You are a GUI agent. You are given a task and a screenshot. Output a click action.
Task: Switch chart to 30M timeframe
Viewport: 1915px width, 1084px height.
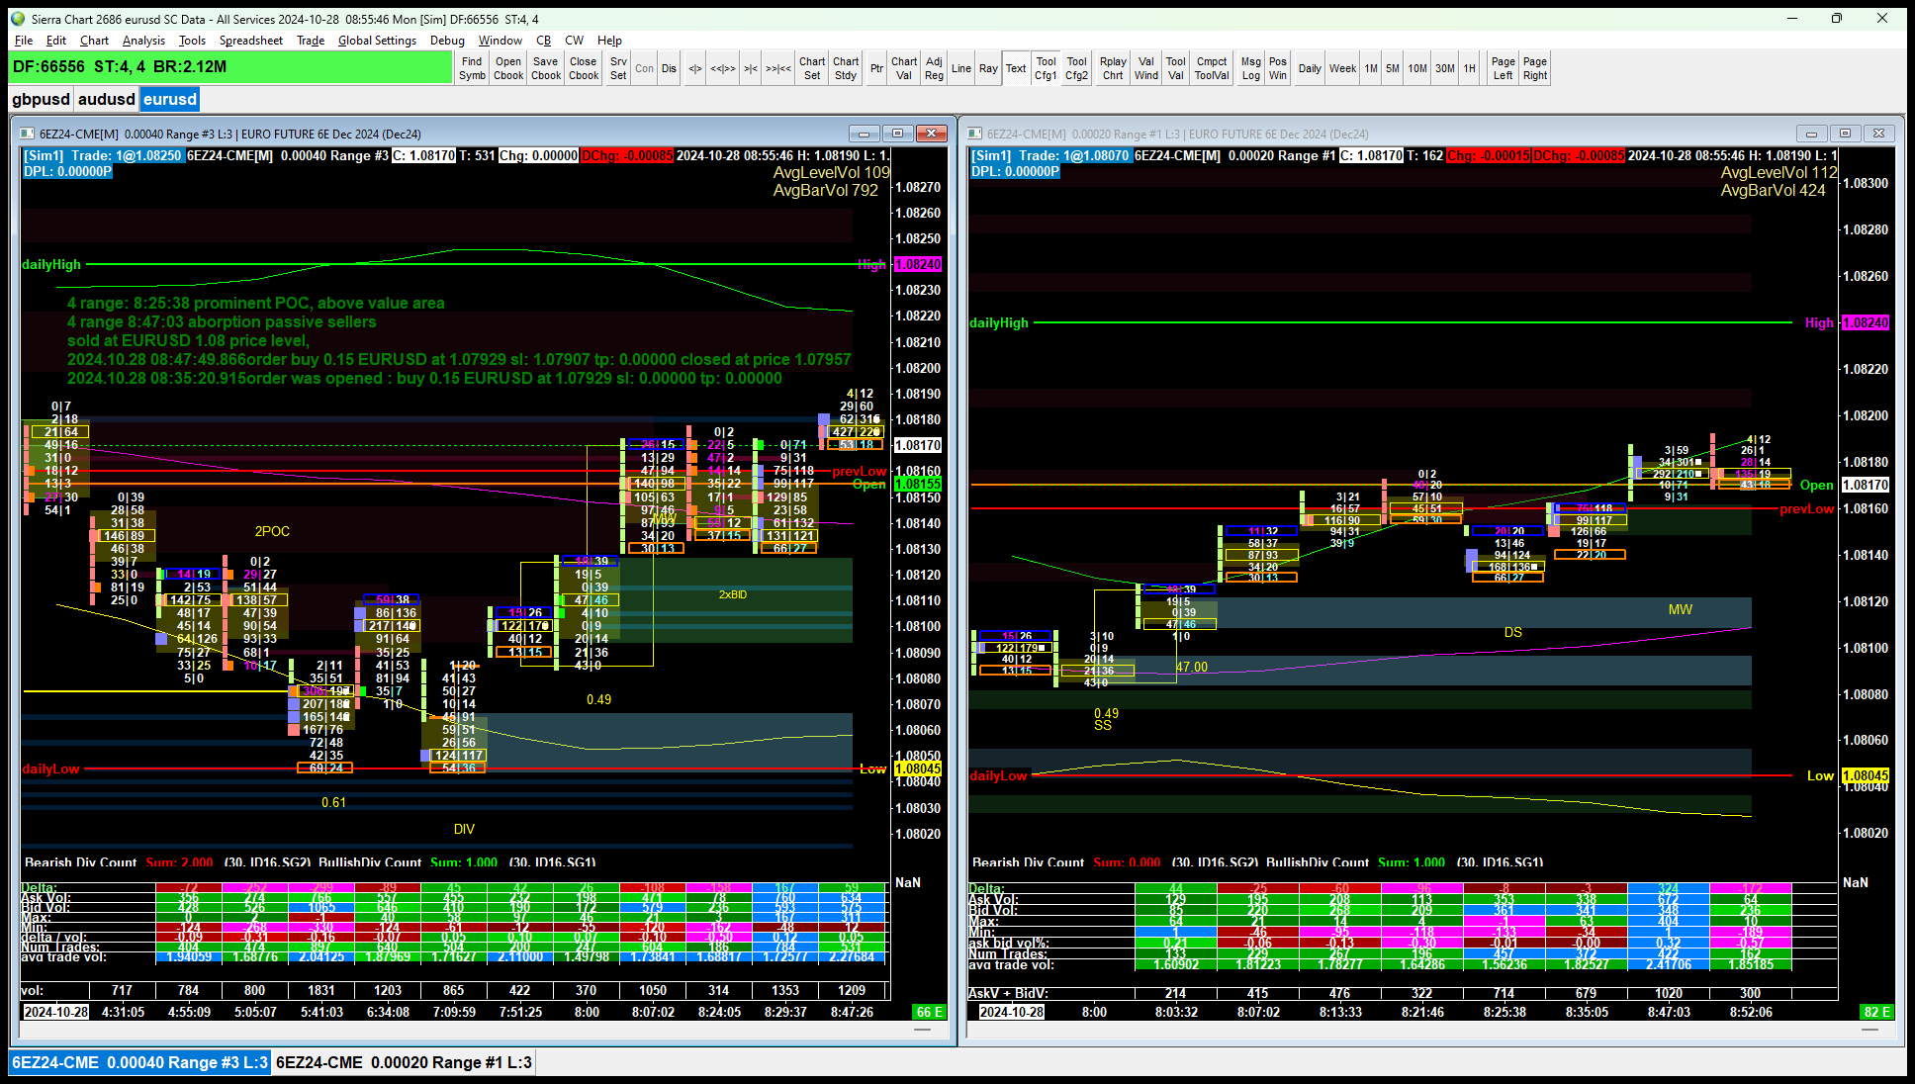1445,68
